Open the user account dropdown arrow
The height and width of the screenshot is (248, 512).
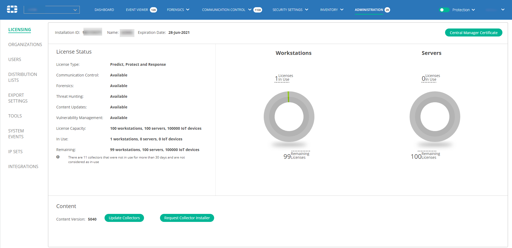[503, 10]
